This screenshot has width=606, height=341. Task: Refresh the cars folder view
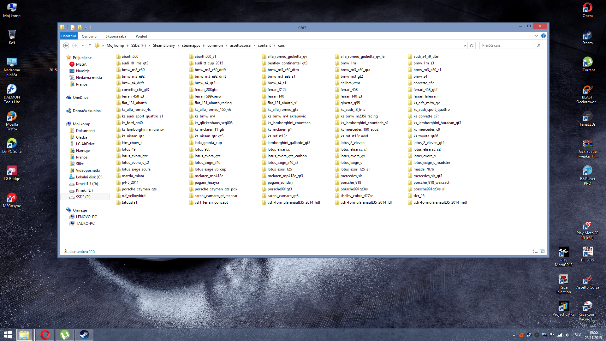tap(472, 45)
